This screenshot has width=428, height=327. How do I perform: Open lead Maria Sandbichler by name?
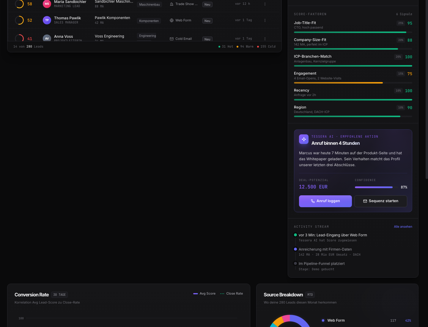click(x=70, y=2)
